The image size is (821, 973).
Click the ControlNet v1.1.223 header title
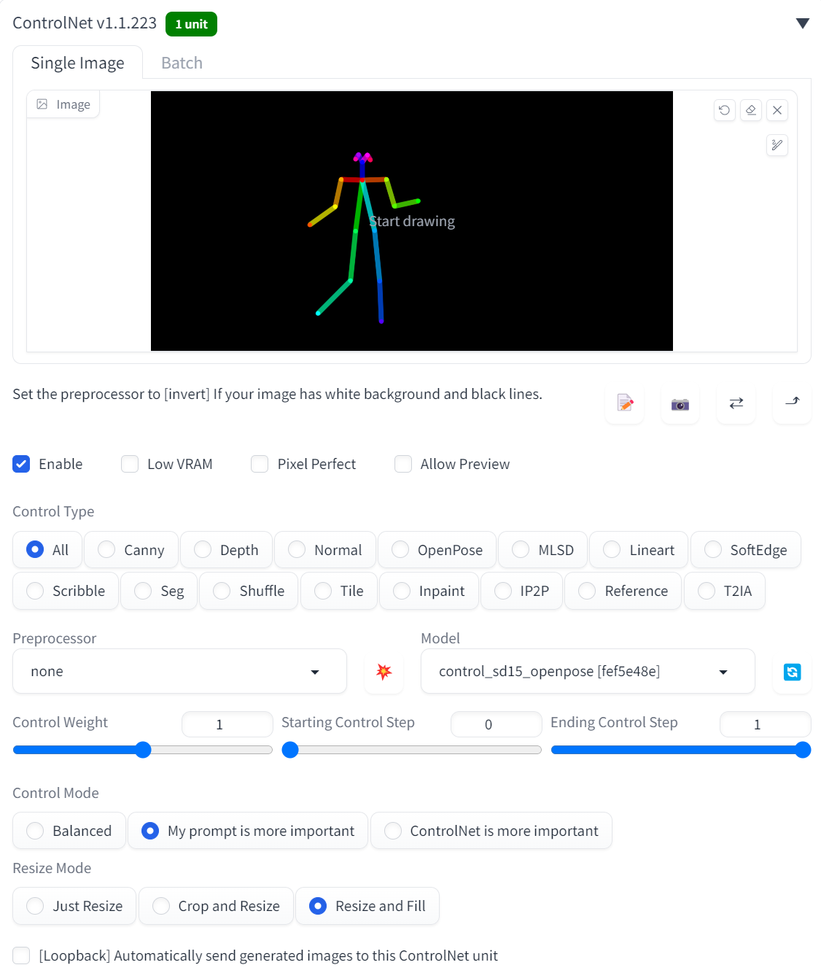pos(85,23)
